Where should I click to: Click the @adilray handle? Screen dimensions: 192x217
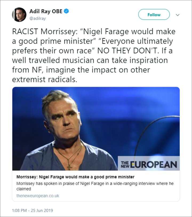coord(38,18)
